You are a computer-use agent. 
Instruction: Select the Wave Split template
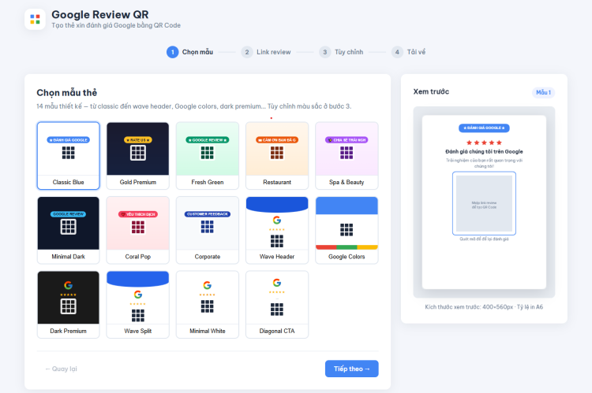(x=138, y=305)
